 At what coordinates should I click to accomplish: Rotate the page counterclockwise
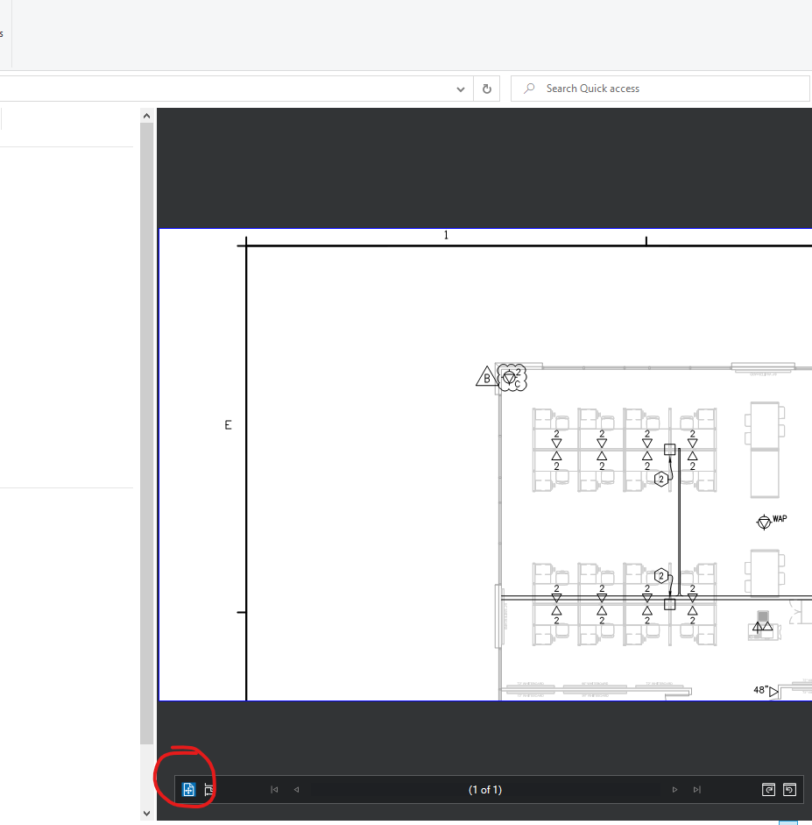point(789,789)
